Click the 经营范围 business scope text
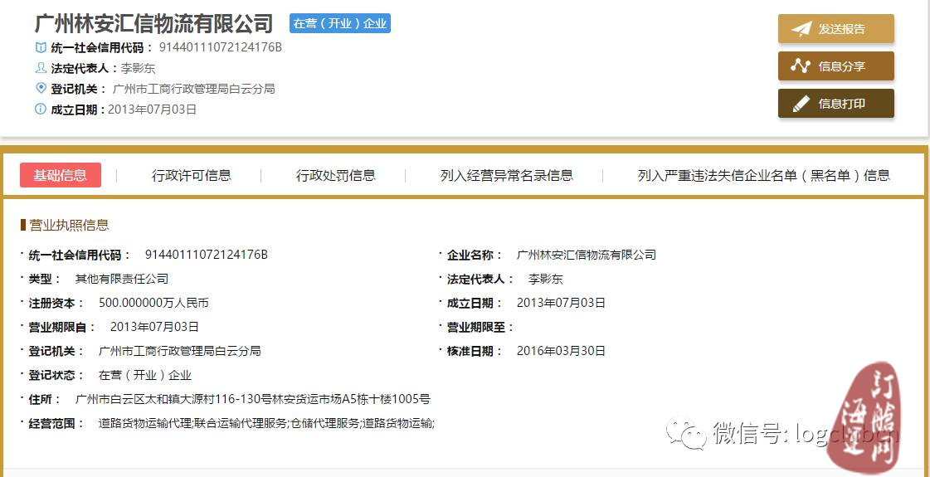The image size is (930, 477). pyautogui.click(x=266, y=424)
